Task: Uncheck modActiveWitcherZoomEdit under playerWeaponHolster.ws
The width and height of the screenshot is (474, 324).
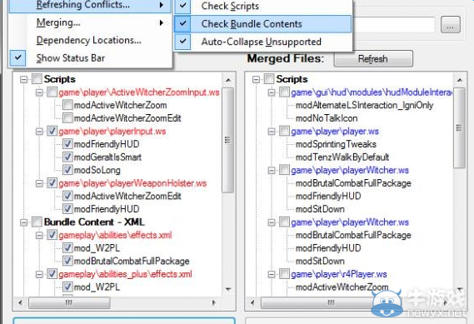Action: 67,197
